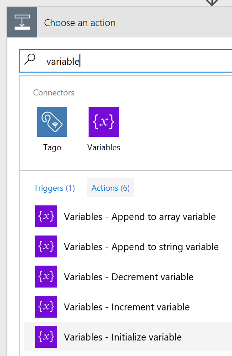
Task: Click the search box containing 'variable'
Action: [126, 61]
